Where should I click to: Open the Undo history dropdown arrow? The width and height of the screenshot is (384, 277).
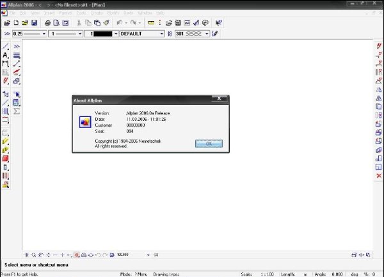(126, 23)
